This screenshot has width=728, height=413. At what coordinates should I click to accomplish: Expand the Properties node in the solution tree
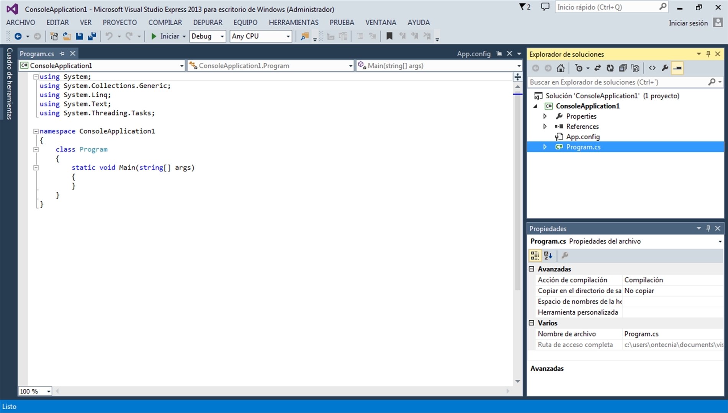pyautogui.click(x=545, y=116)
